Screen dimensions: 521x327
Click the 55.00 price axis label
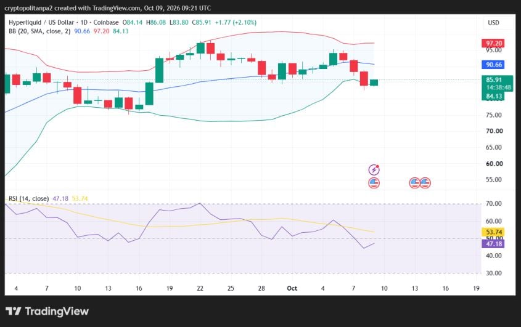click(x=494, y=180)
